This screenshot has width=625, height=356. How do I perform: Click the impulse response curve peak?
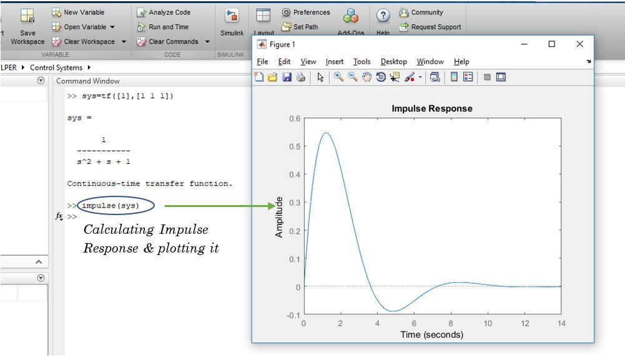click(326, 133)
